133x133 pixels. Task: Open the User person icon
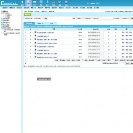pyautogui.click(x=47, y=3)
